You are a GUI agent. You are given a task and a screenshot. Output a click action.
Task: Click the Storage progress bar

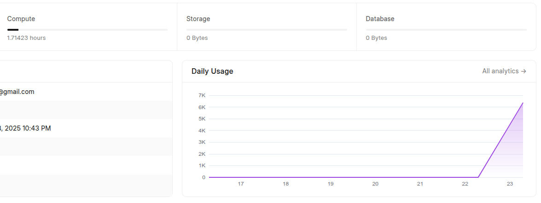tap(267, 30)
